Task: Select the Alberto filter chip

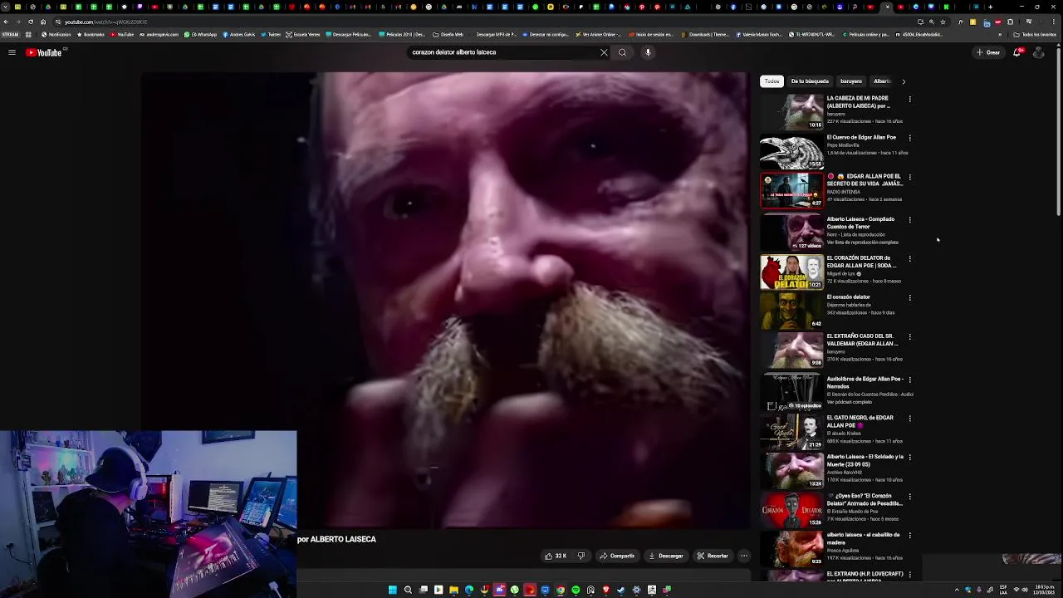Action: click(882, 81)
